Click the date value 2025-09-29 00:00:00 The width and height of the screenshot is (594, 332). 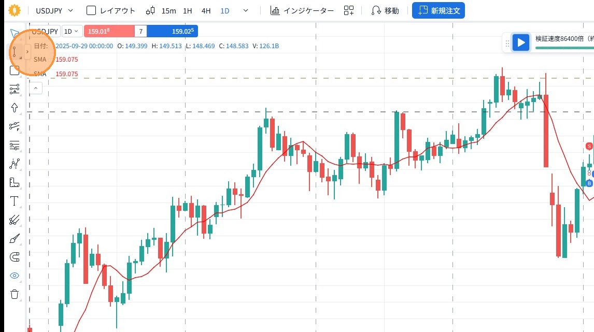coord(84,46)
